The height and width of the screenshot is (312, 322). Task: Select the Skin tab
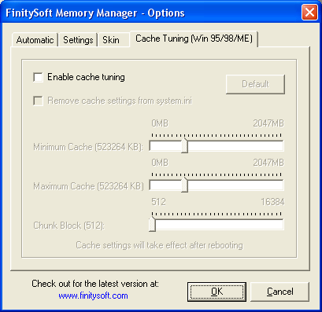pyautogui.click(x=111, y=40)
